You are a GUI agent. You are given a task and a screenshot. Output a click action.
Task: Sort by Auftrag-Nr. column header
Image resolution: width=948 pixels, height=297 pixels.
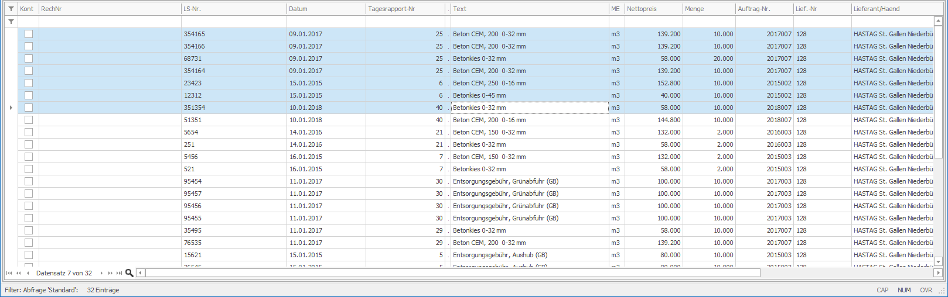click(765, 9)
